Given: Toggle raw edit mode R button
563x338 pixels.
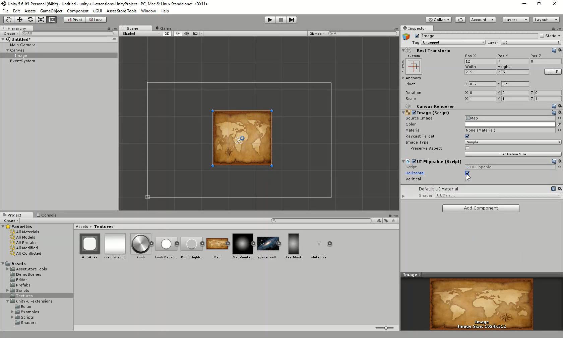Looking at the screenshot, I should pyautogui.click(x=557, y=72).
